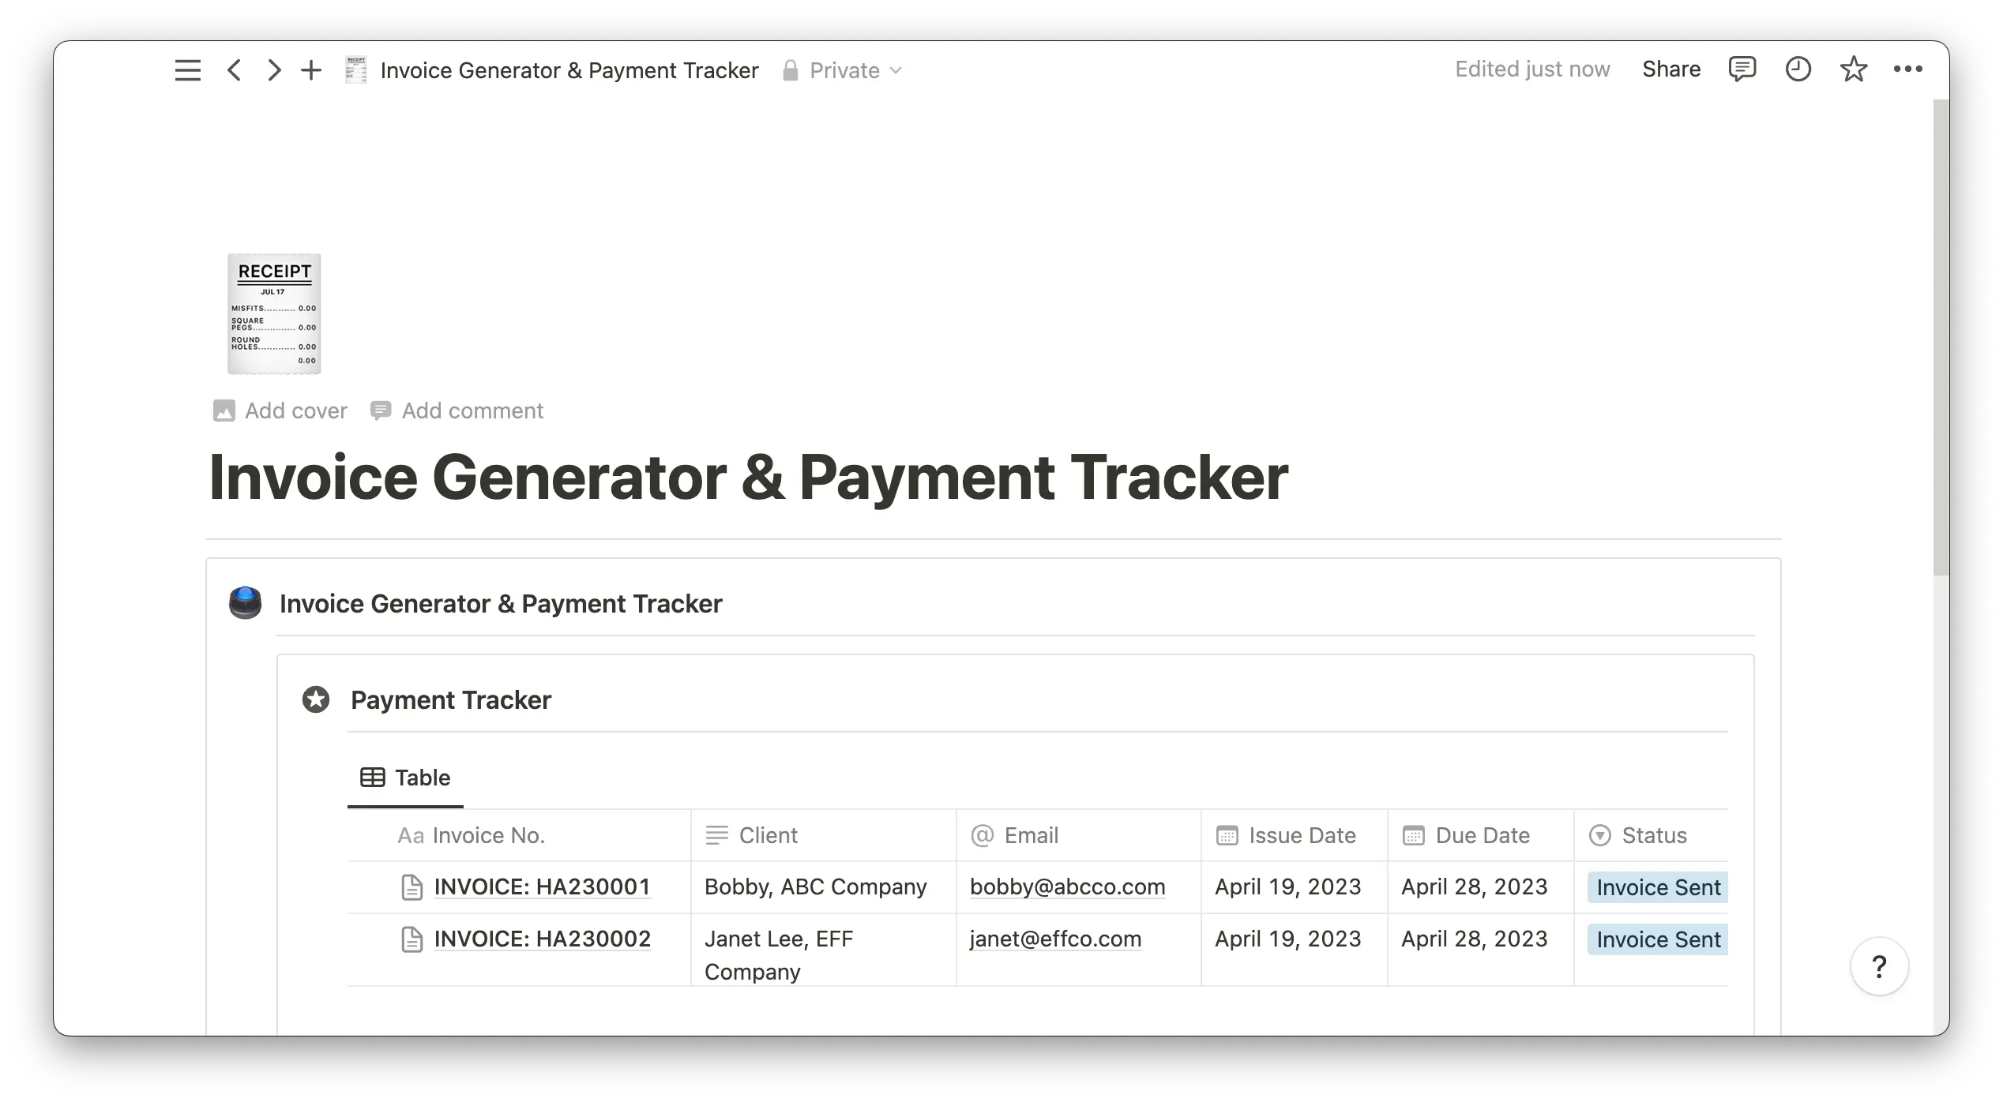Viewport: 2003px width, 1102px height.
Task: Click Add cover
Action: [279, 410]
